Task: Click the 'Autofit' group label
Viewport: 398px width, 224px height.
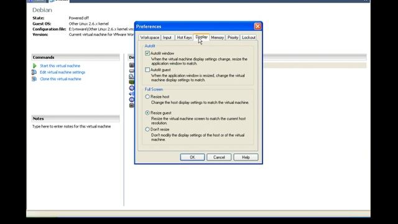Action: (x=150, y=46)
